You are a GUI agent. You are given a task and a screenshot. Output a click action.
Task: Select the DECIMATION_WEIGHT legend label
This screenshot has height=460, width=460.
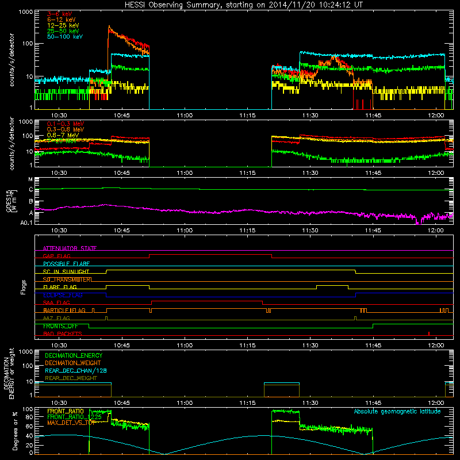[x=73, y=363]
